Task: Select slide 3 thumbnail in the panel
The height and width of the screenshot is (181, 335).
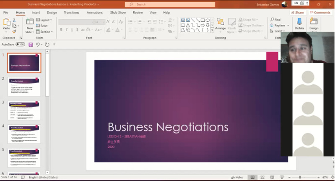Action: 24,110
